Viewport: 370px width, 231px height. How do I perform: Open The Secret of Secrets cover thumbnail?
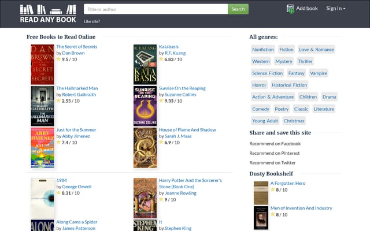[x=42, y=65]
